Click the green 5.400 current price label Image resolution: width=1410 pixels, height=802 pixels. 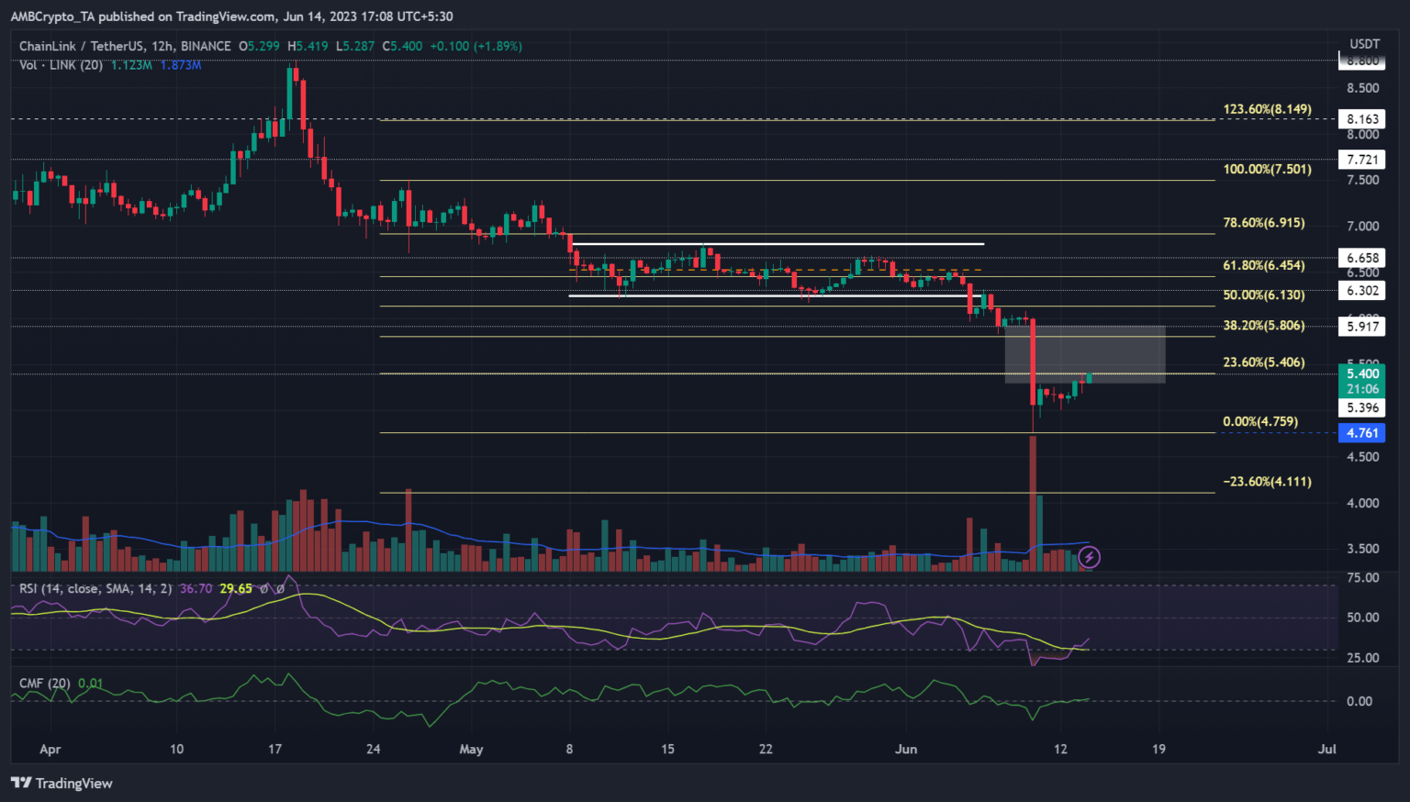[1362, 373]
